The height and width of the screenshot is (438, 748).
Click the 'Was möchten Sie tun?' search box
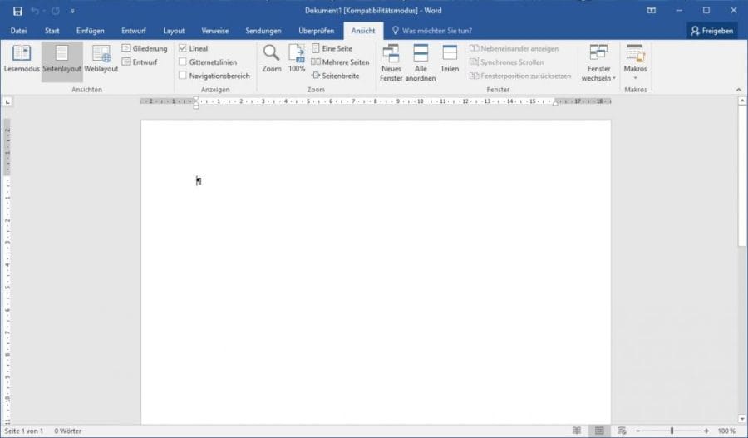click(431, 31)
